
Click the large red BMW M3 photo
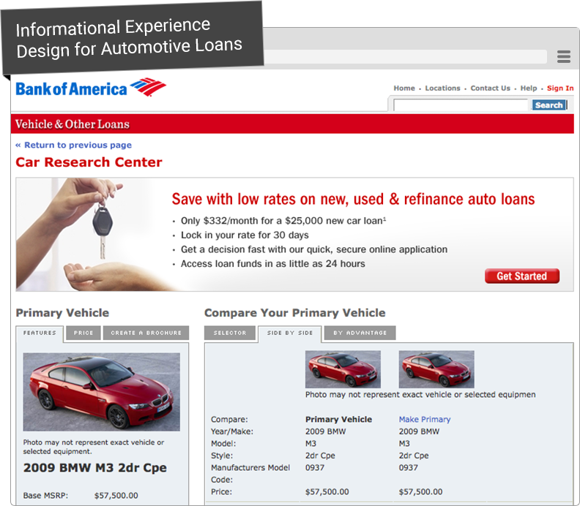click(x=102, y=392)
